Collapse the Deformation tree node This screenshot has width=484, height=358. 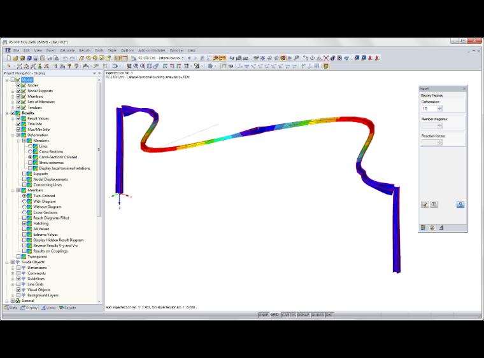click(13, 135)
